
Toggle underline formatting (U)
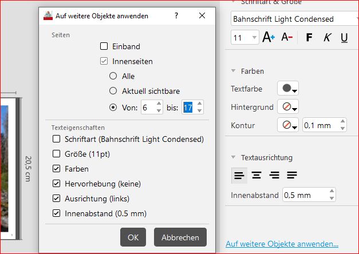(x=344, y=38)
